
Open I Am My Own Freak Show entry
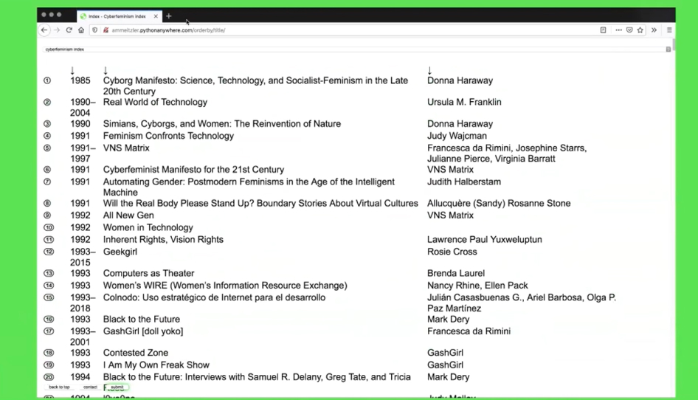[156, 365]
